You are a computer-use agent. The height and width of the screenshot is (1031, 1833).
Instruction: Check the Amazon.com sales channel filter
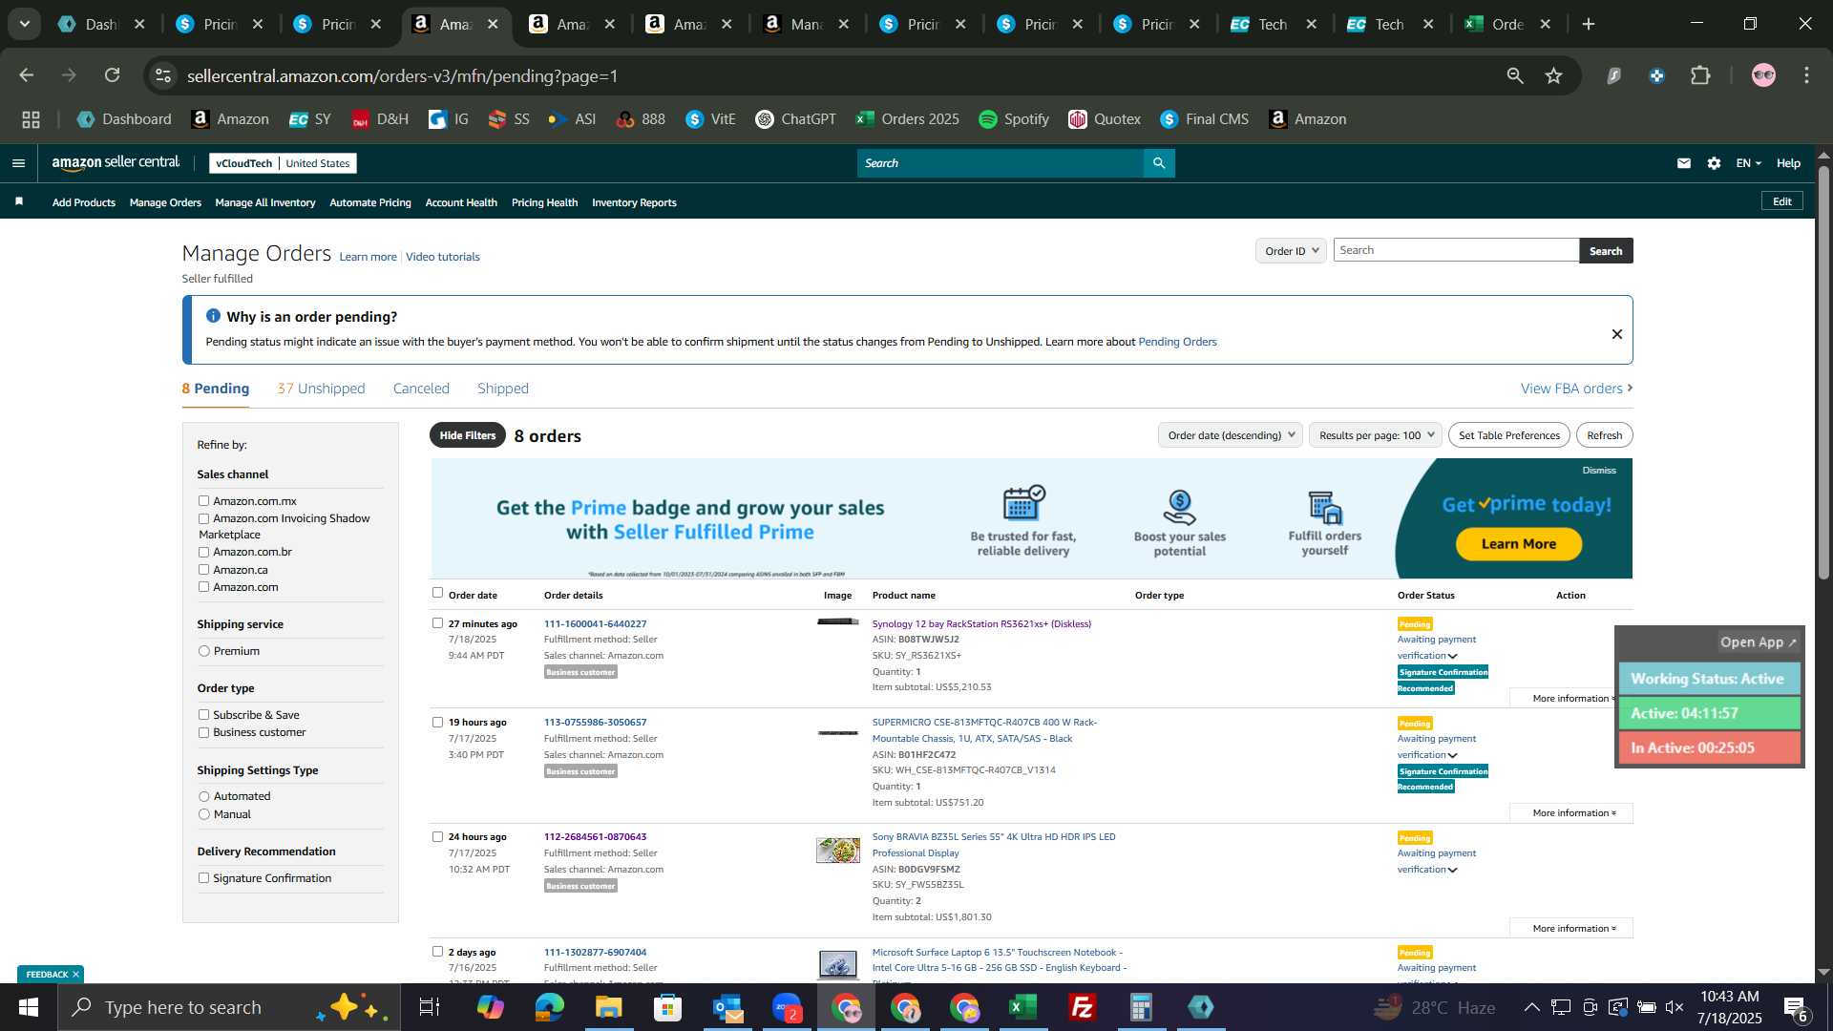203,587
